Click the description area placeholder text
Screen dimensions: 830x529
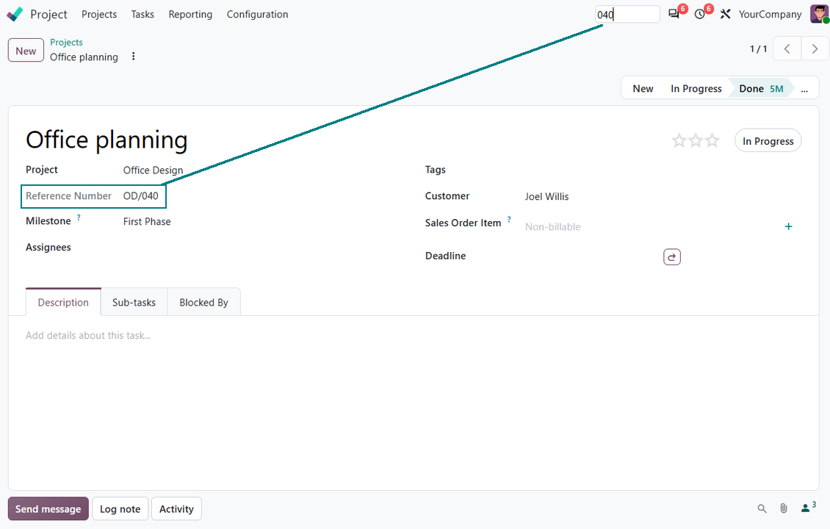coord(88,335)
